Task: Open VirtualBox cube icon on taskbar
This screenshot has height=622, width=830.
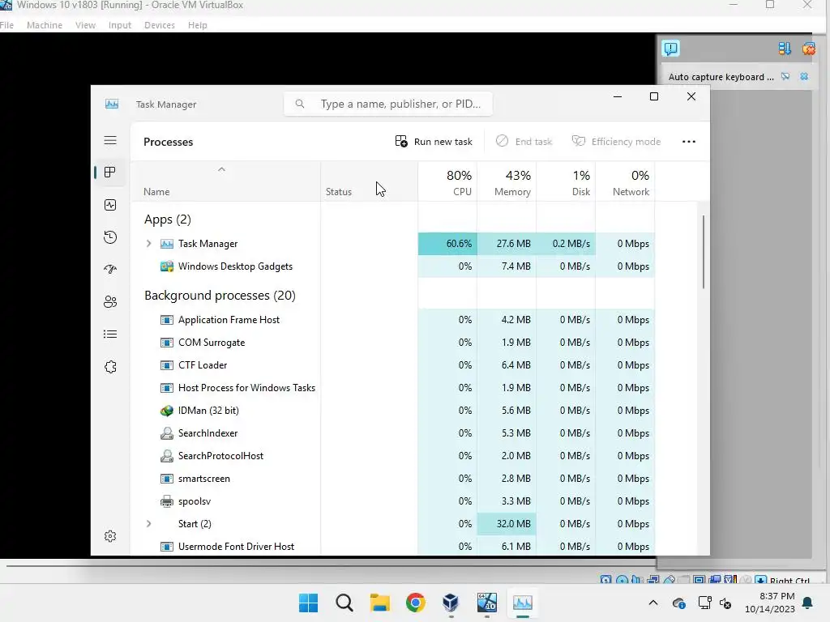Action: pos(451,603)
